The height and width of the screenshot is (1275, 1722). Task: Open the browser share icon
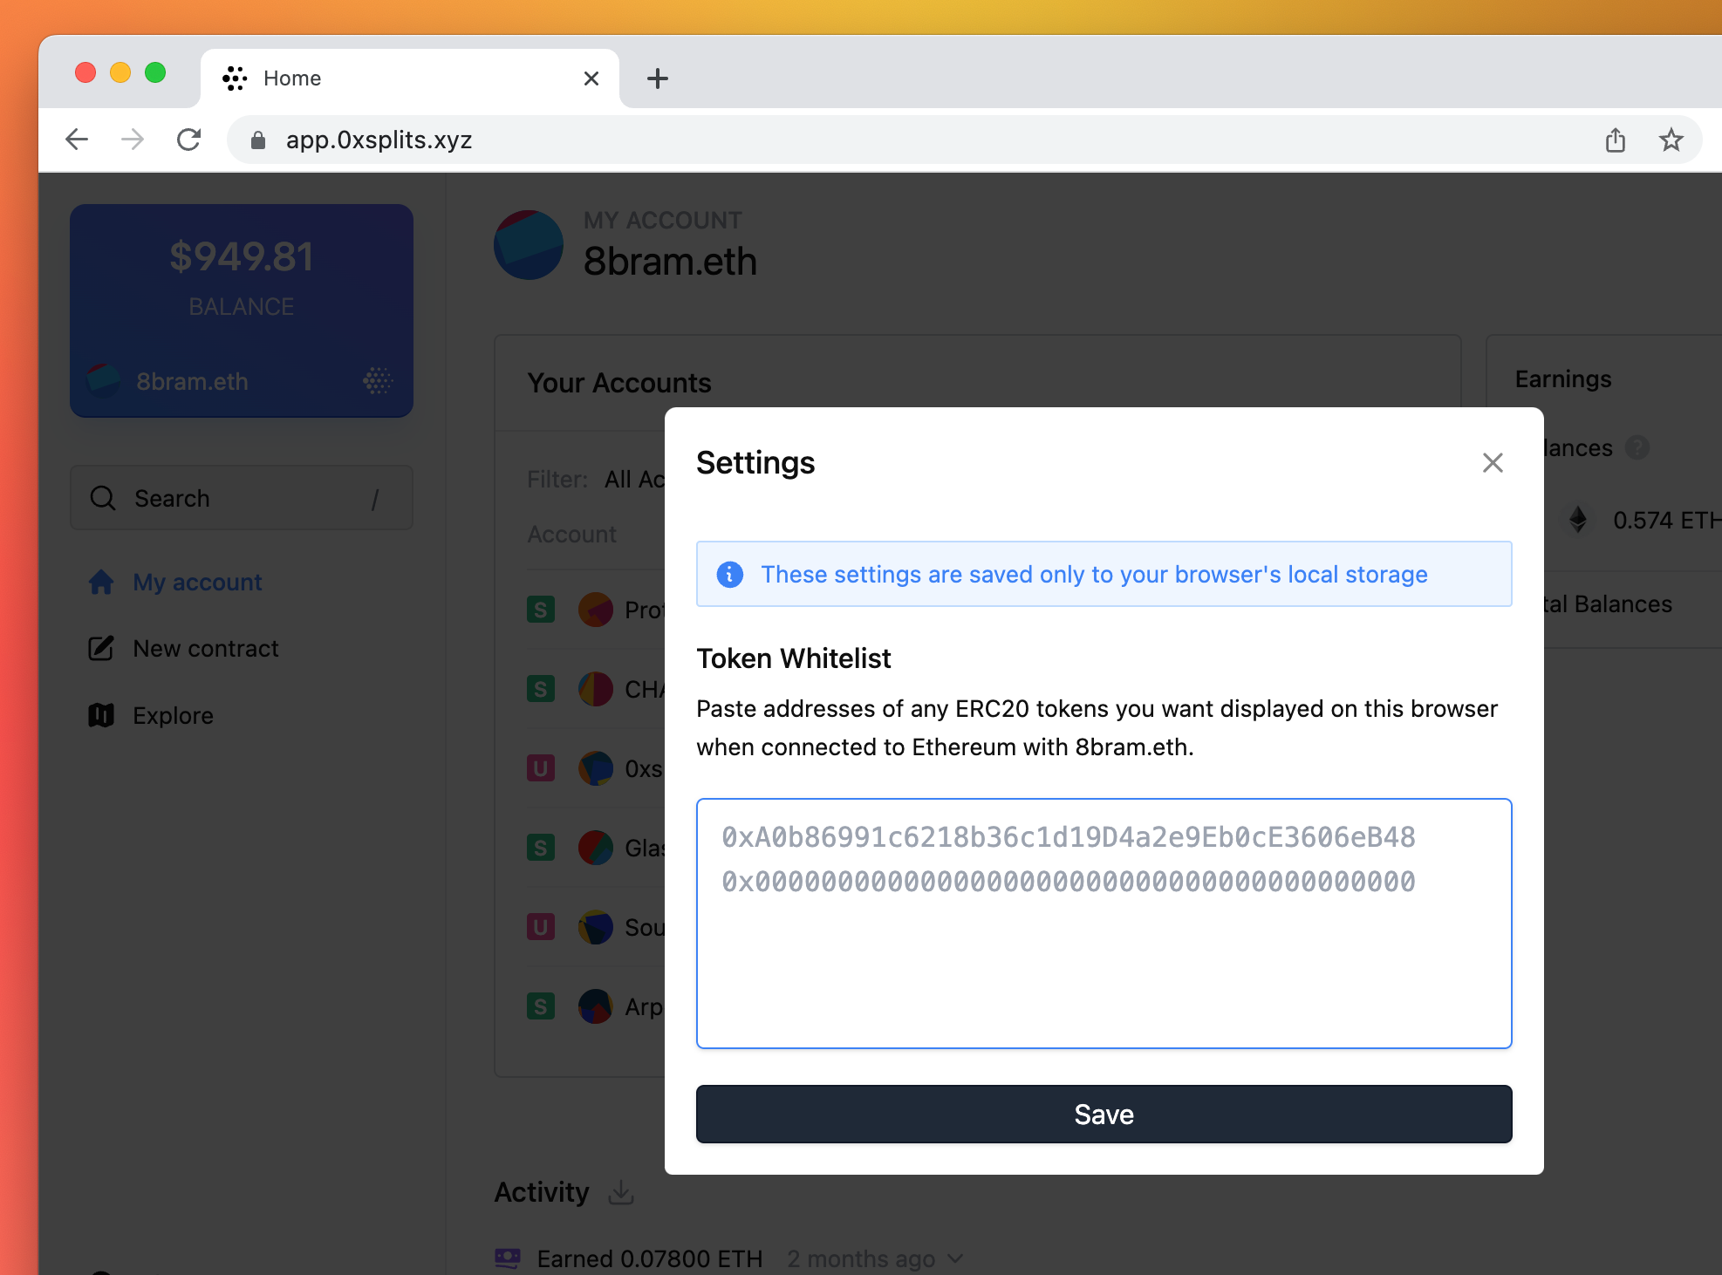[1615, 140]
